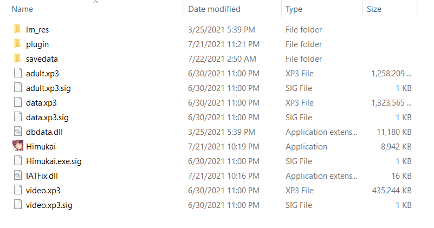This screenshot has width=434, height=228.
Task: Click the data.xp3.sig file icon
Action: (17, 117)
